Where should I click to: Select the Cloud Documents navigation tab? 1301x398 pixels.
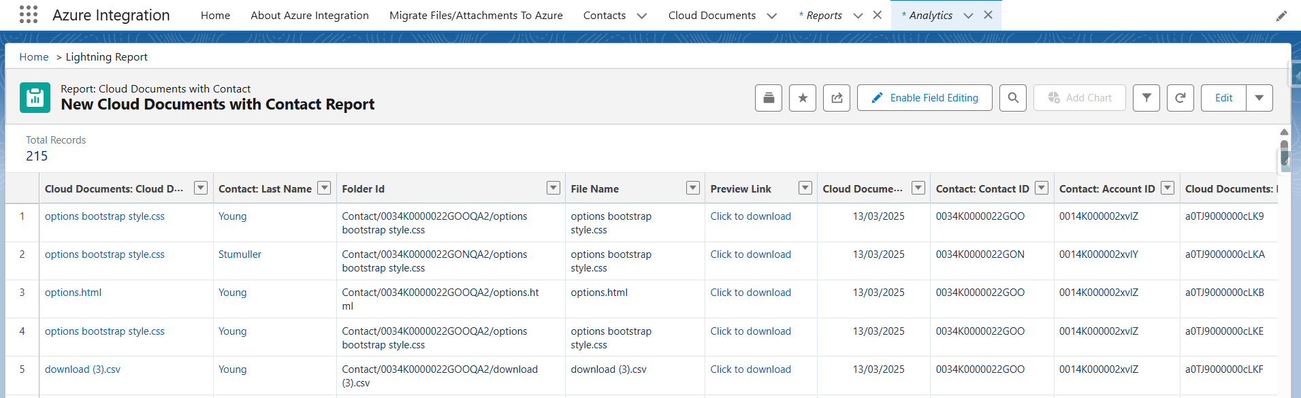pyautogui.click(x=712, y=15)
